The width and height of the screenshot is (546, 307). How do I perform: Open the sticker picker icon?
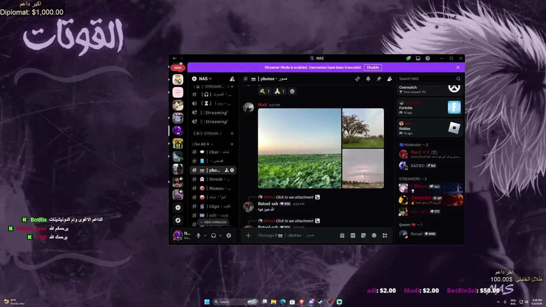[x=363, y=235]
